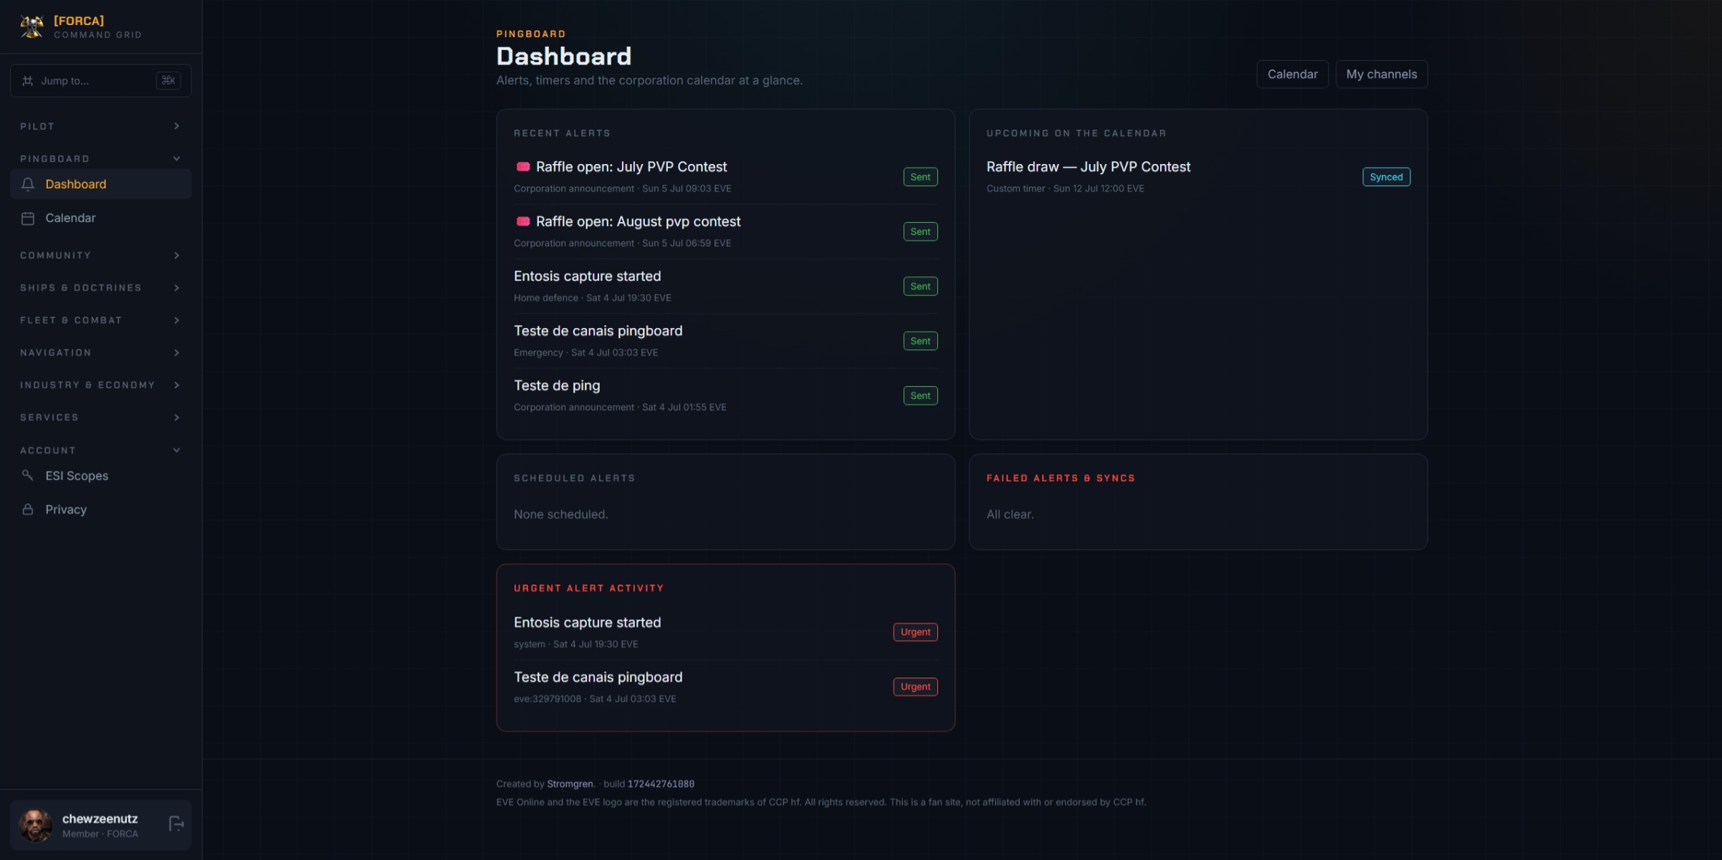Click the logout icon beside chewzeenutz
Screen dimensions: 1722x860
click(176, 824)
